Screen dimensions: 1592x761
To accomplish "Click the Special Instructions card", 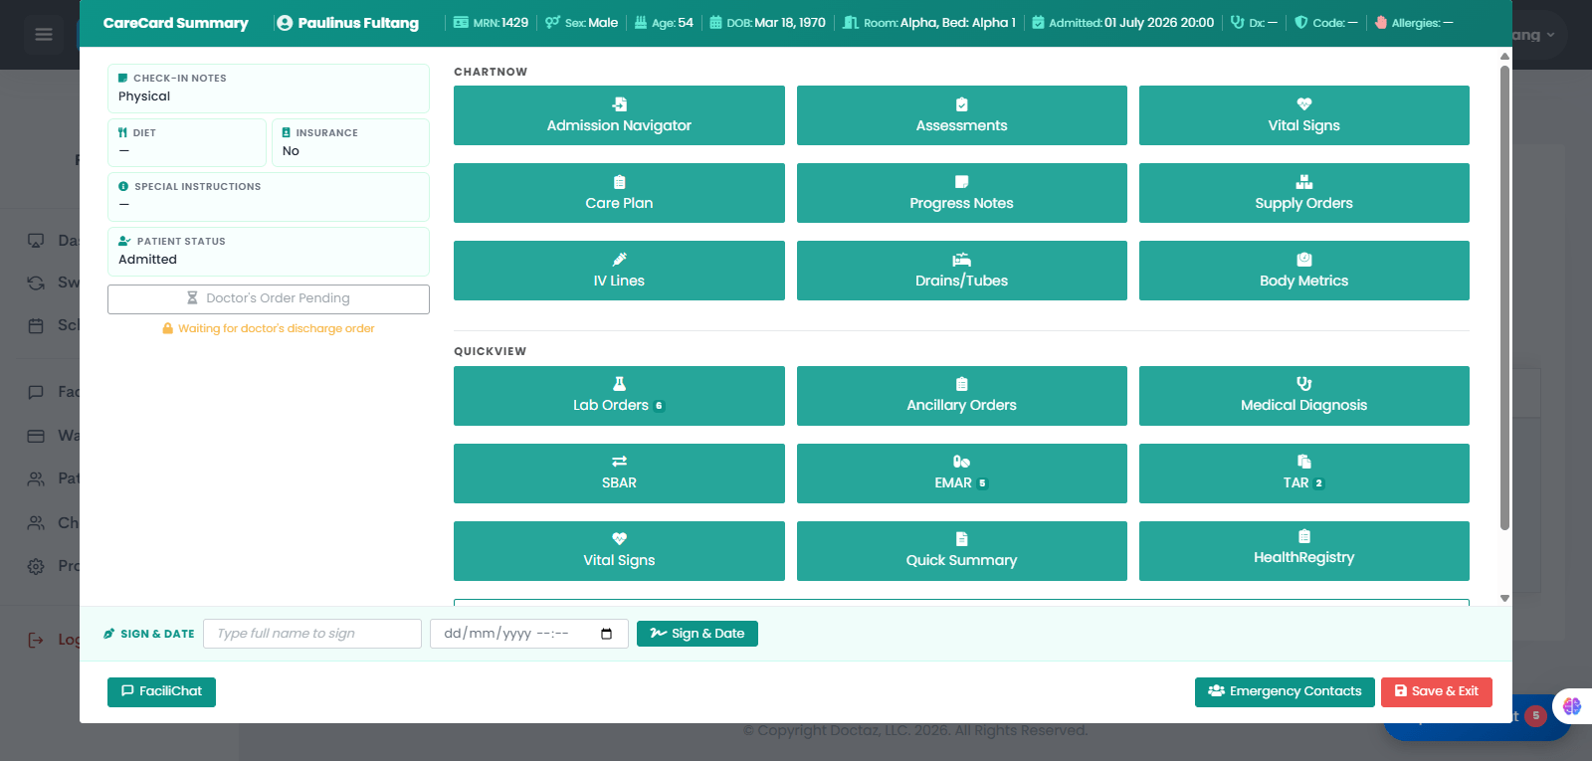I will pos(269,197).
